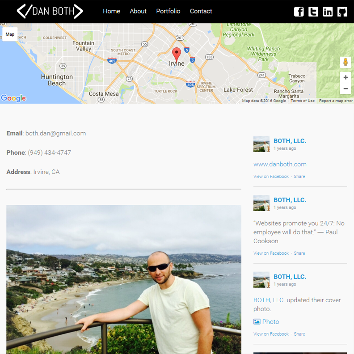
Task: Open the Portfolio menu item
Action: [x=168, y=11]
